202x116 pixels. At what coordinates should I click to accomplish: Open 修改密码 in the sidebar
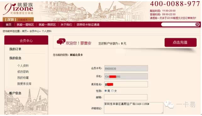tap(23, 72)
